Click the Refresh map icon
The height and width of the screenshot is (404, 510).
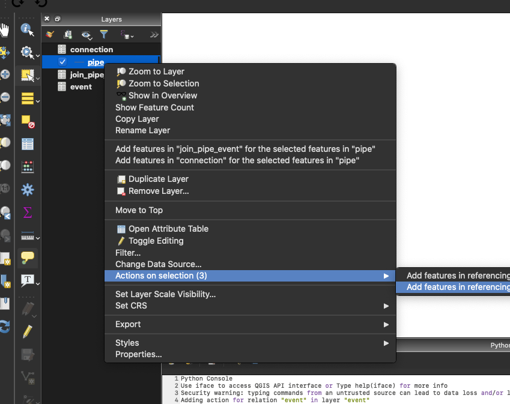[5, 327]
